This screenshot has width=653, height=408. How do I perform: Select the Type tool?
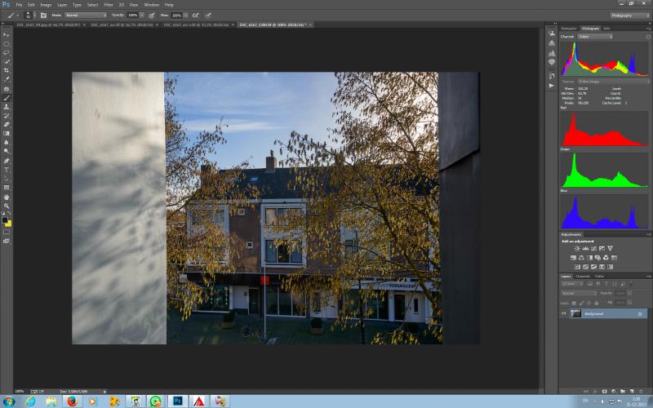click(x=7, y=170)
